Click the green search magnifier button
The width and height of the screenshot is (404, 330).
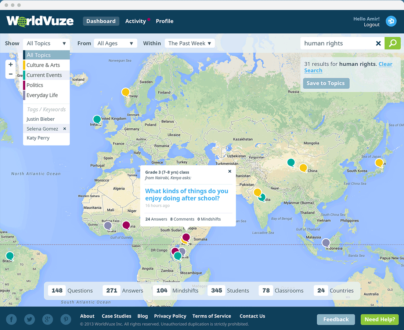coord(392,43)
